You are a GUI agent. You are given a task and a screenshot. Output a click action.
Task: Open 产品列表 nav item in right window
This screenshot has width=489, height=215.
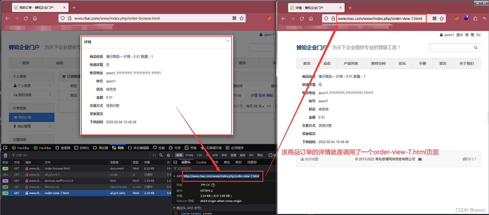[x=351, y=63]
